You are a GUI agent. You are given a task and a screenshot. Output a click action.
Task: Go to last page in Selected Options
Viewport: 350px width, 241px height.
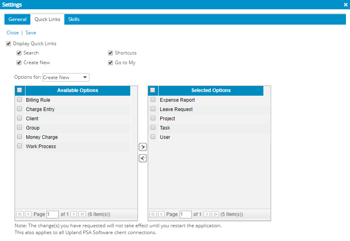(215, 214)
